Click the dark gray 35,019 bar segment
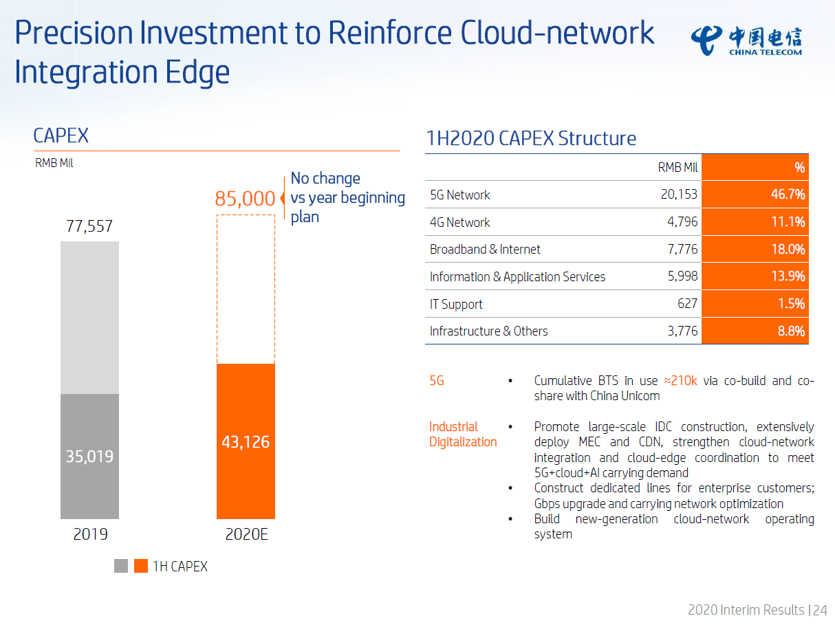Image resolution: width=835 pixels, height=625 pixels. coord(89,456)
